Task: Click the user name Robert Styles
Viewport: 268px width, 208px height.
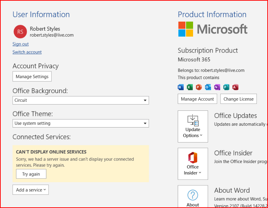Action: click(x=45, y=29)
